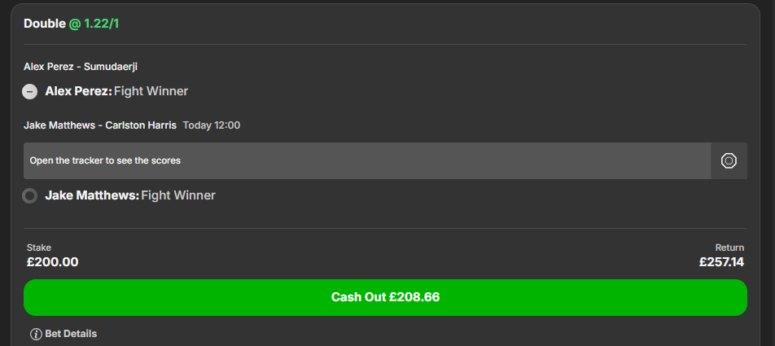Click the £200.00 stake amount
The image size is (775, 346).
(52, 262)
